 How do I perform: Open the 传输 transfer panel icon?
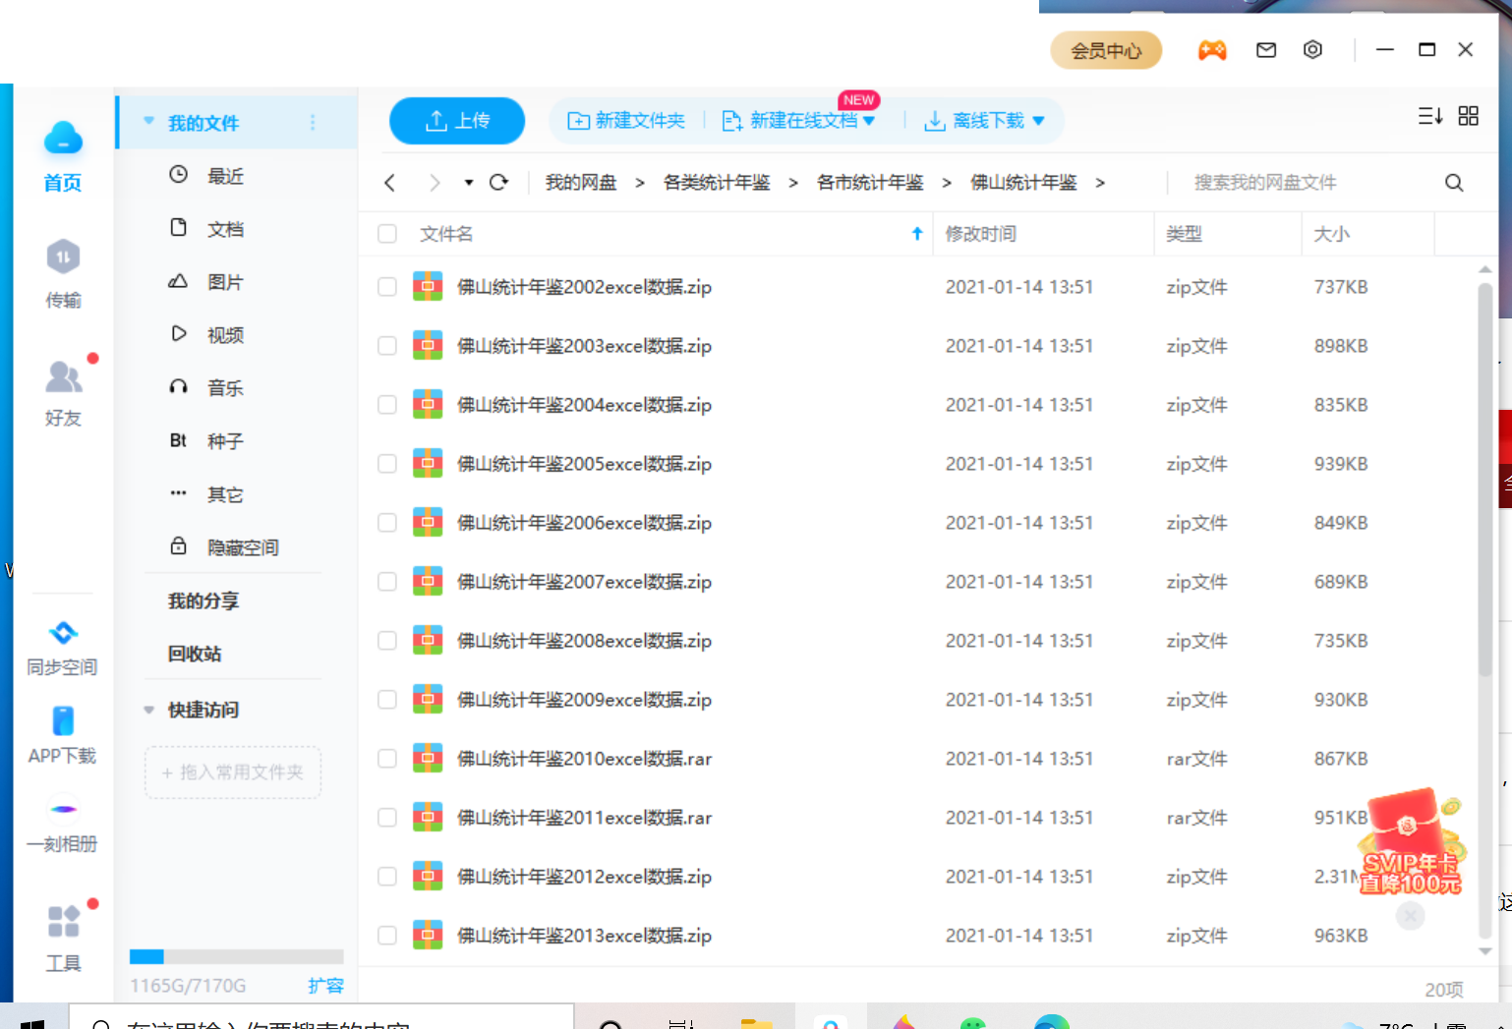(63, 257)
